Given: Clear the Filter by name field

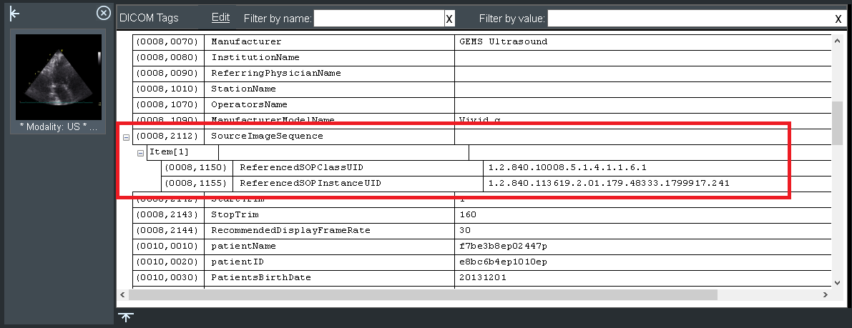Looking at the screenshot, I should (x=449, y=19).
